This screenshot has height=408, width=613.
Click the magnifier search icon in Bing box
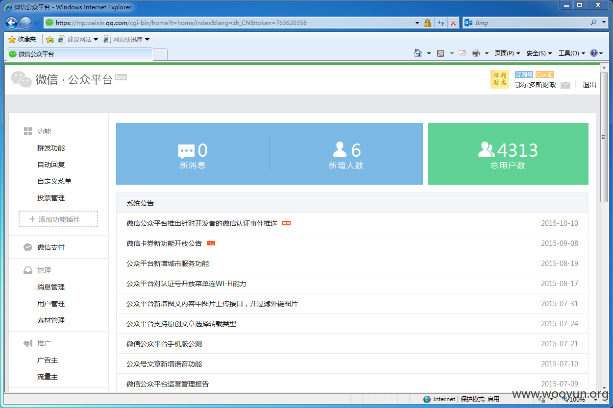point(593,23)
